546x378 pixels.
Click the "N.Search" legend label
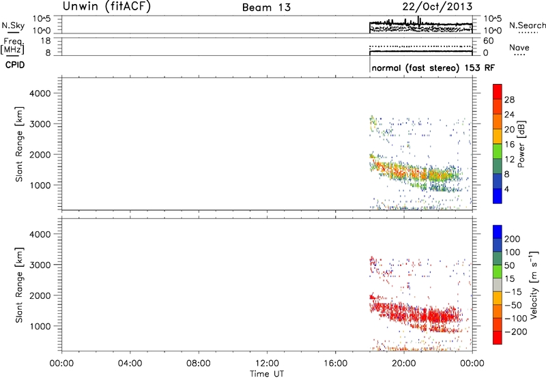click(x=527, y=25)
